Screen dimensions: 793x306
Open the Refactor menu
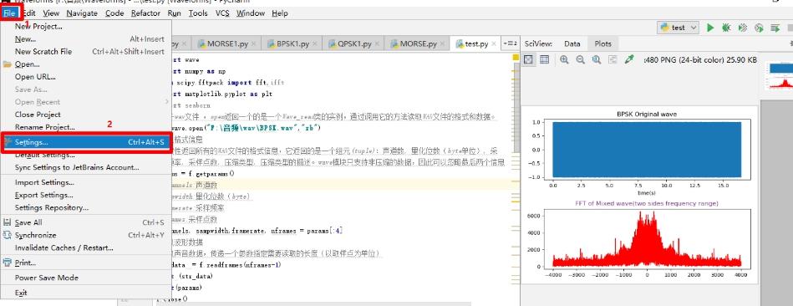[x=145, y=13]
